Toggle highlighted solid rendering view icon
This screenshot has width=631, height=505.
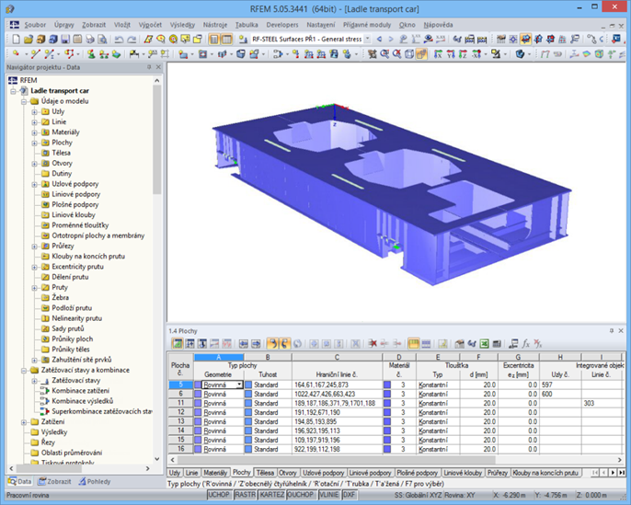click(x=421, y=53)
